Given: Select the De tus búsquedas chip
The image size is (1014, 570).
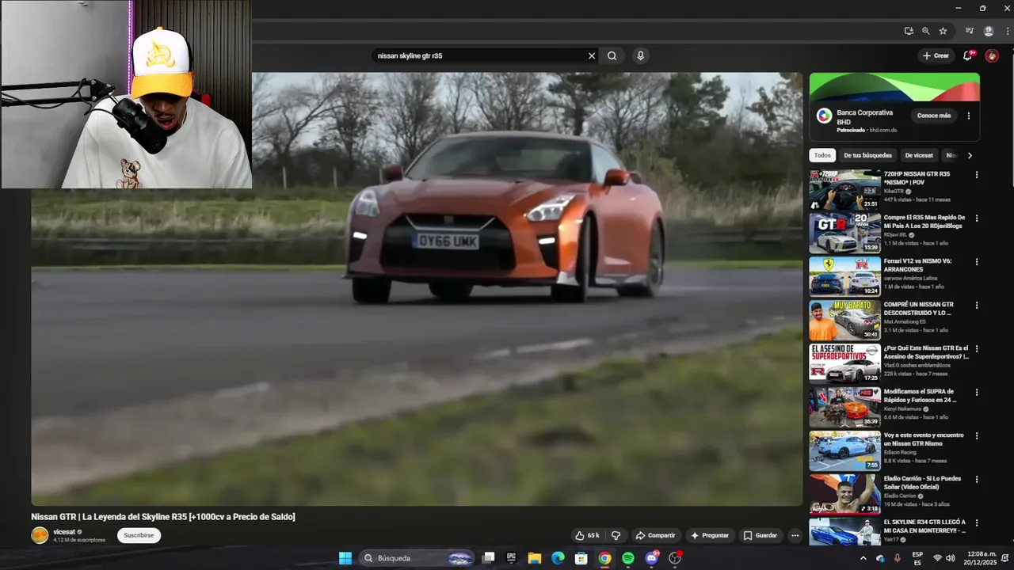Looking at the screenshot, I should [867, 155].
